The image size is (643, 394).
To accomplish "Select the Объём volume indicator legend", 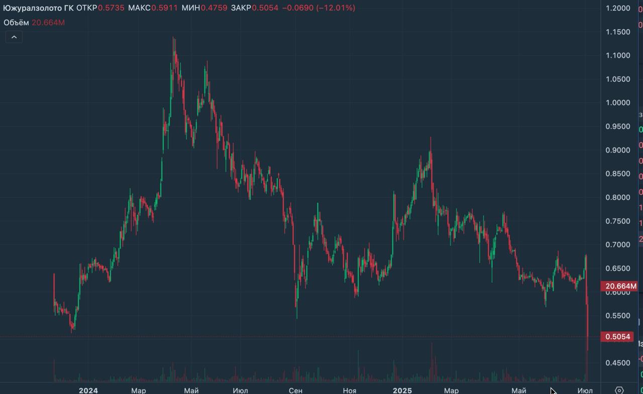I will pos(34,23).
